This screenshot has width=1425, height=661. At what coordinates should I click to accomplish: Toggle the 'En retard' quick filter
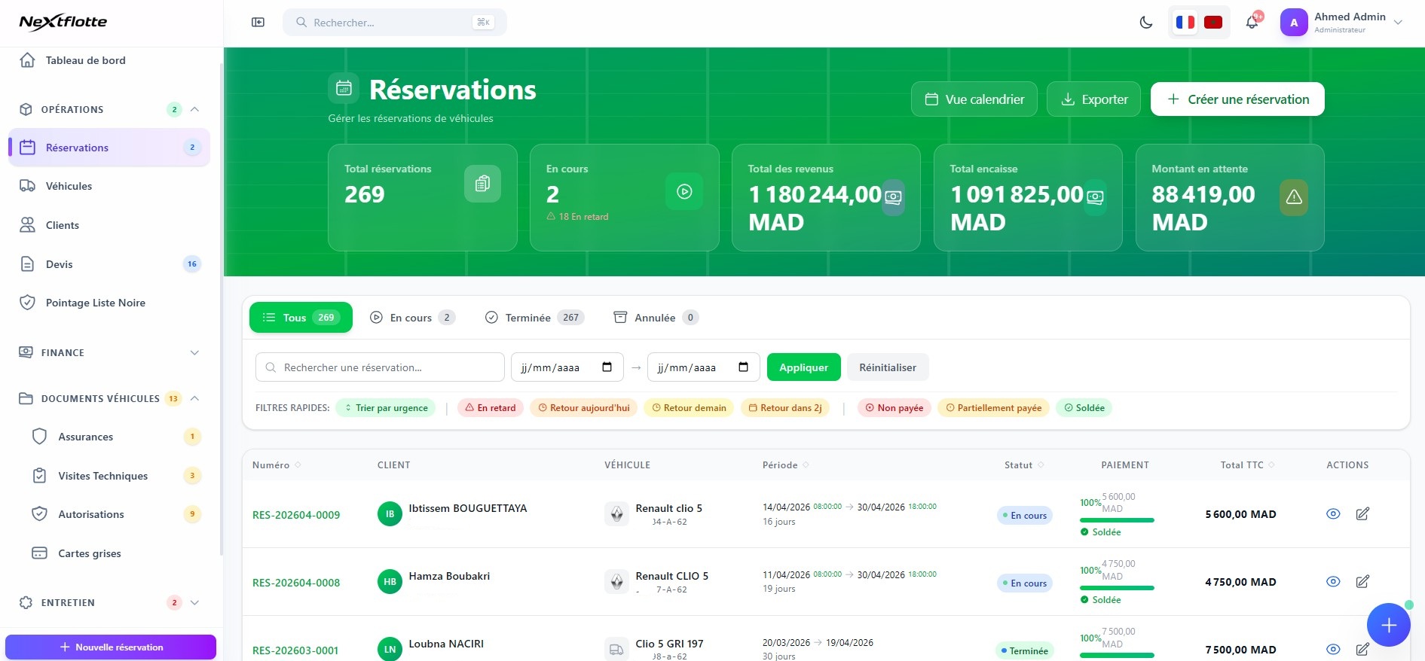[x=491, y=408]
